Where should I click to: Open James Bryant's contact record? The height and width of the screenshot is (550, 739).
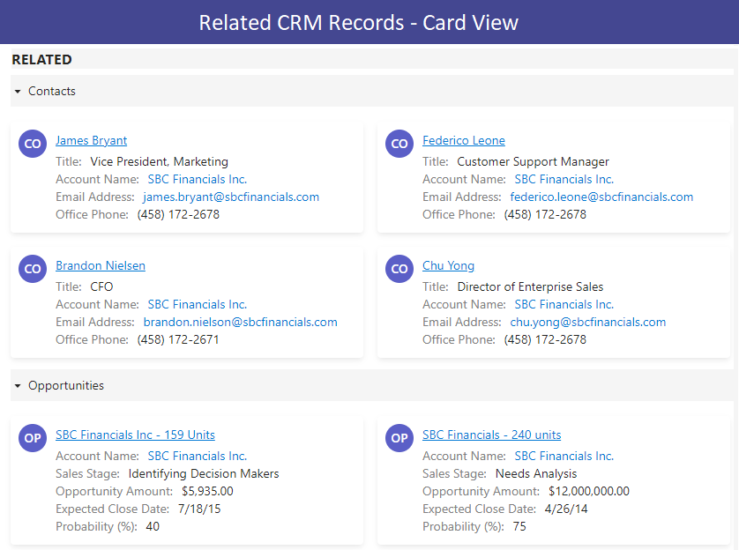point(91,140)
